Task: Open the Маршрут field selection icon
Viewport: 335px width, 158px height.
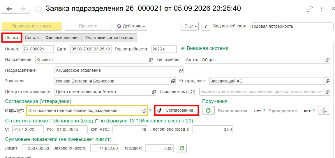Action: coord(145,110)
